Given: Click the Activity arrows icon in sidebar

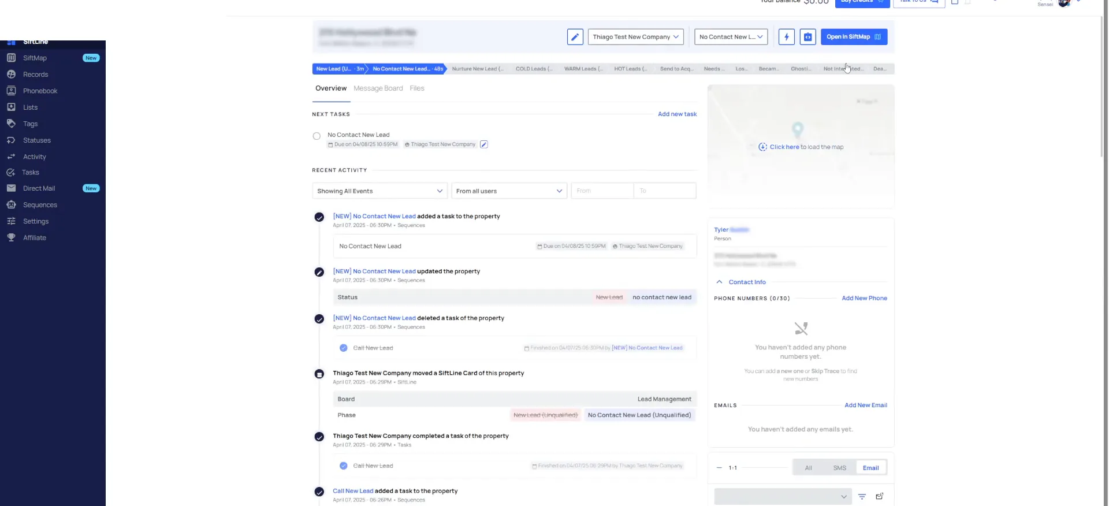Looking at the screenshot, I should [11, 157].
